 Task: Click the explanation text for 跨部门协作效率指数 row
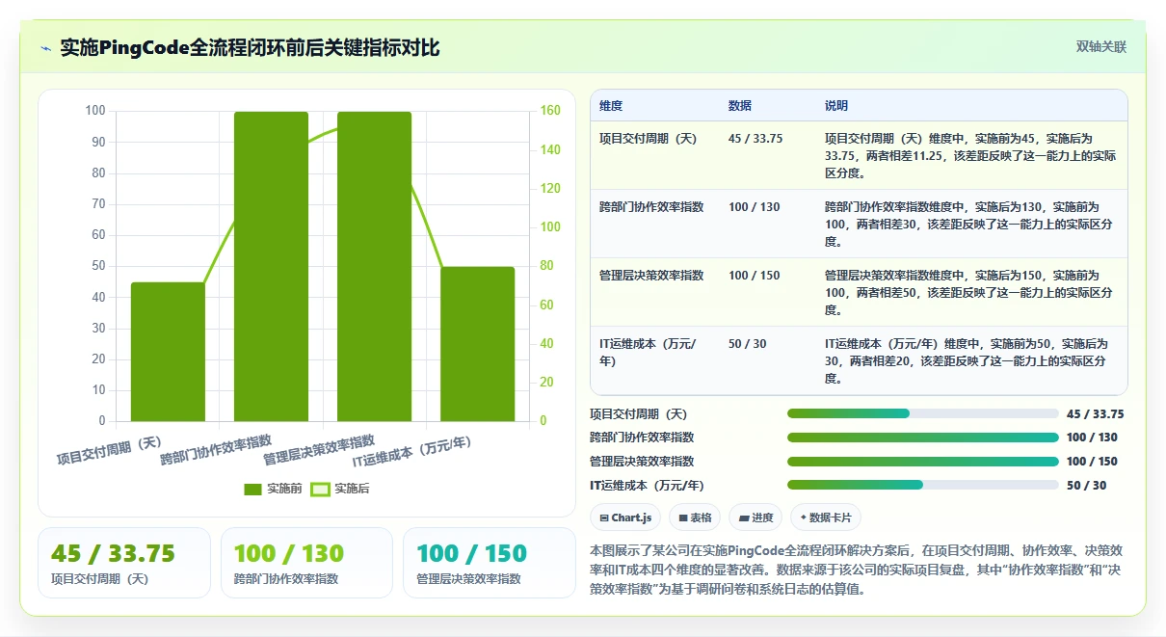[968, 225]
